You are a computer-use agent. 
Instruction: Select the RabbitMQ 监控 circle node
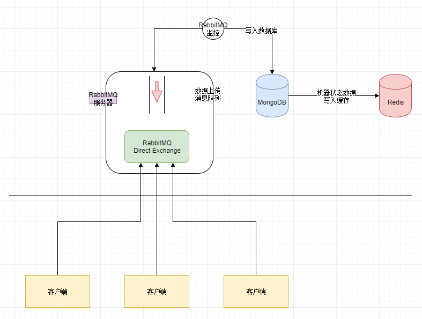213,29
